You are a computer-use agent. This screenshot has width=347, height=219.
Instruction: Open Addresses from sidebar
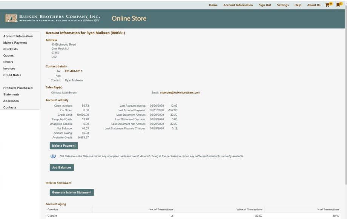coord(11,101)
